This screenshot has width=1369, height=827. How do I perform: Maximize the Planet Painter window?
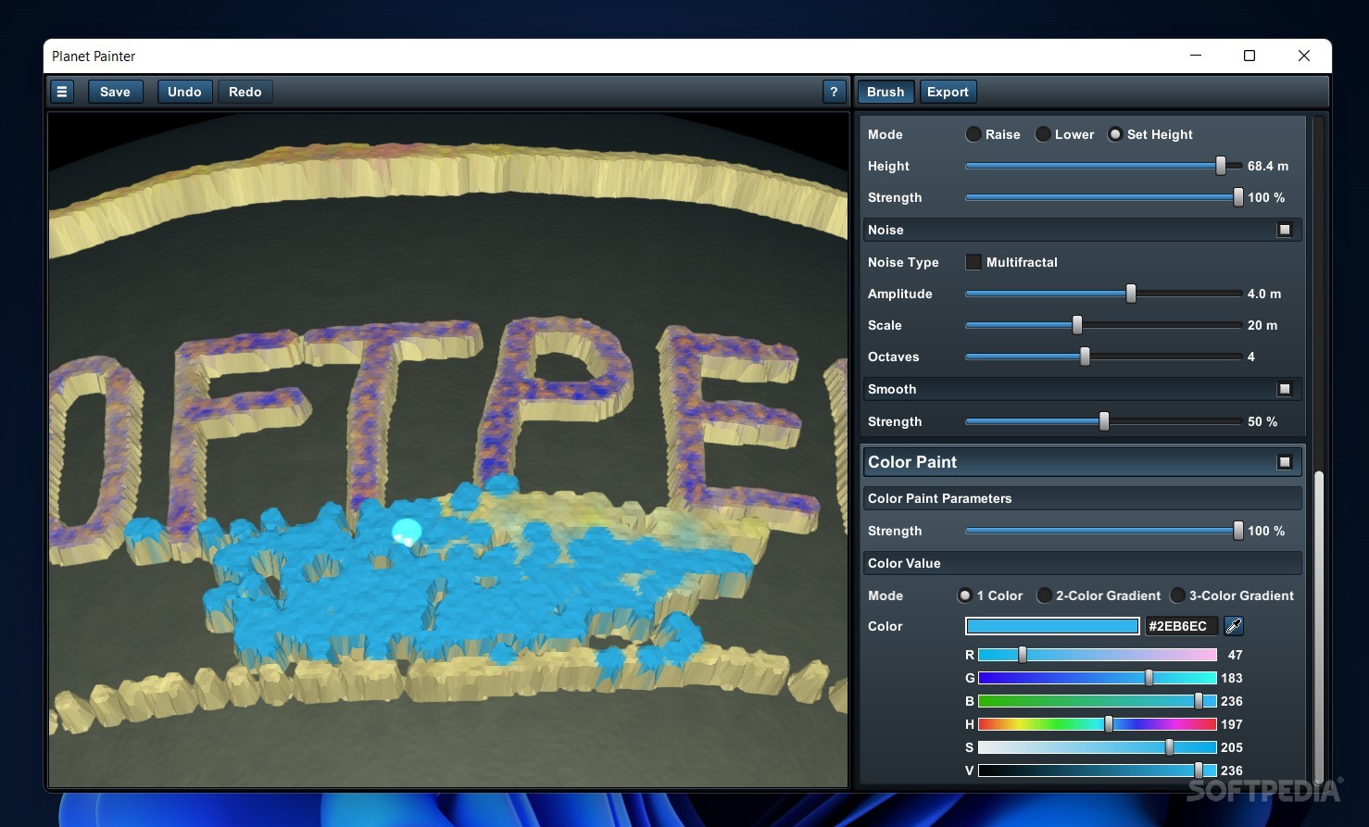click(1250, 56)
